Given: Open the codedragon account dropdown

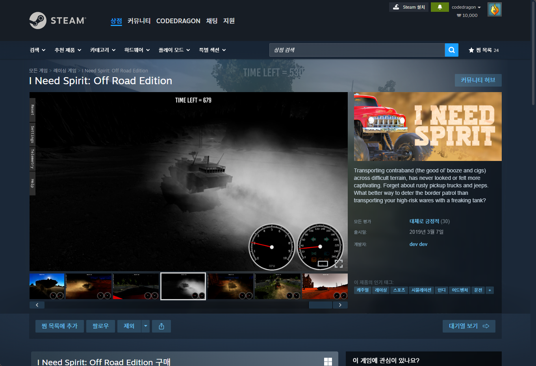Looking at the screenshot, I should [466, 7].
